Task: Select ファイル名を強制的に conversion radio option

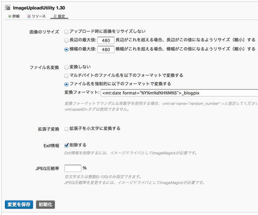Action: coord(66,84)
